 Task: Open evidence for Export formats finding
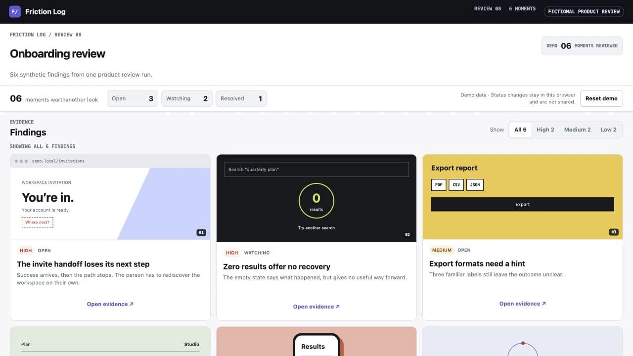[523, 304]
